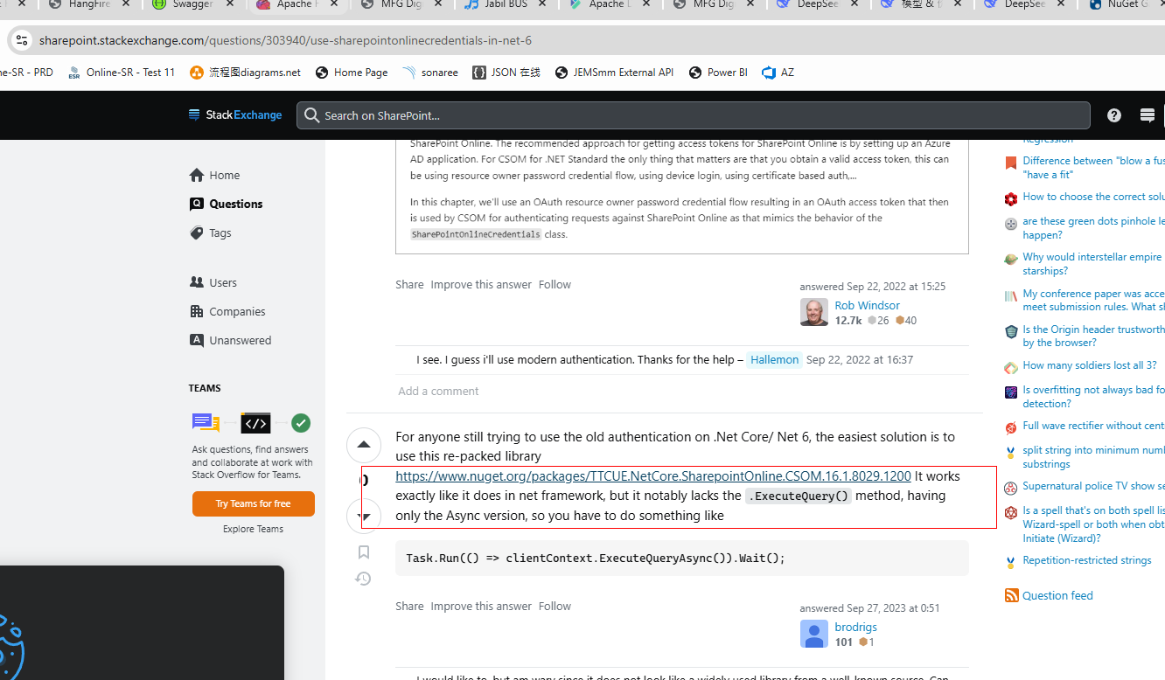
Task: Open 'Is the Origin header trustworthy' question
Action: coord(1093,336)
